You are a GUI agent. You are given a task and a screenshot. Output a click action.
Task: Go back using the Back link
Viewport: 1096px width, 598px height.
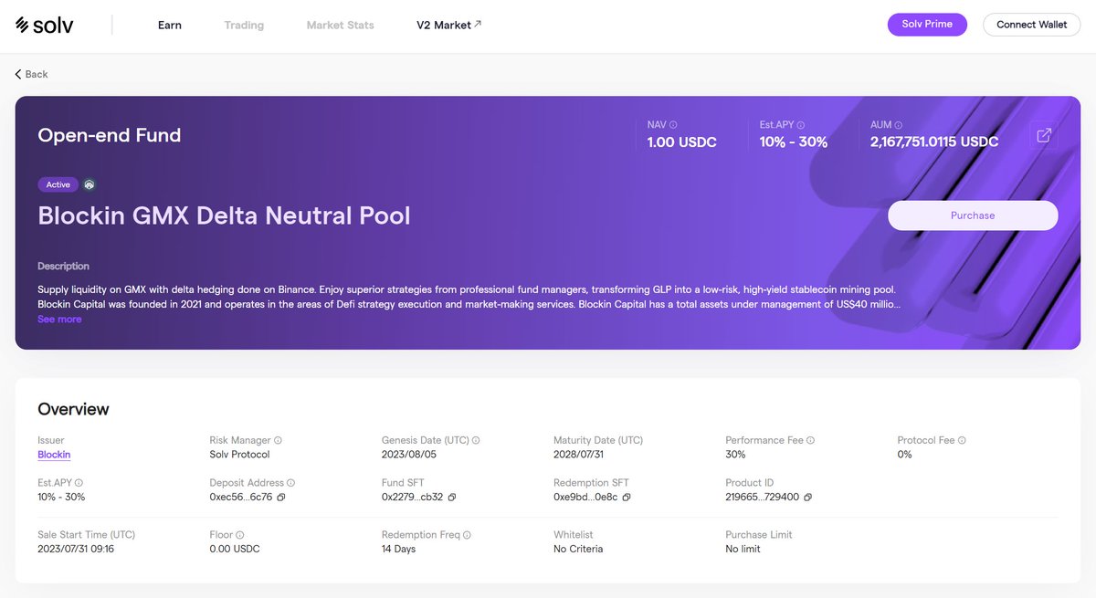click(x=31, y=74)
